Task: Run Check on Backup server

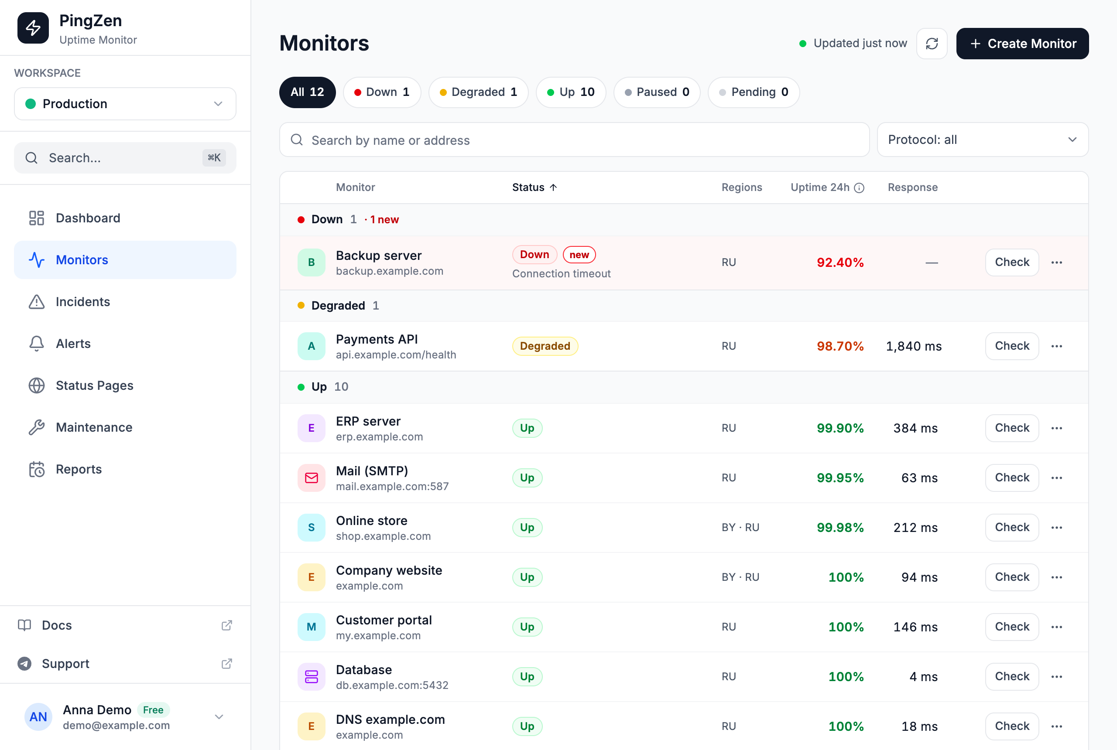Action: (1012, 262)
